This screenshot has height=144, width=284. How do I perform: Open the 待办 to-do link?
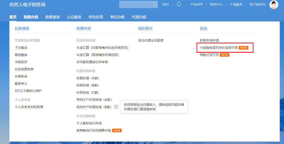coord(166,4)
